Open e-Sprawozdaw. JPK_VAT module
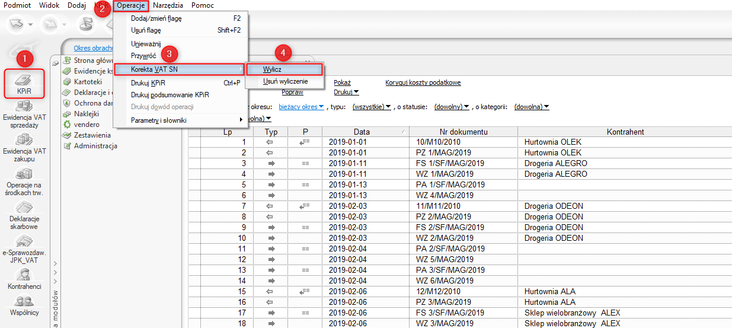This screenshot has width=732, height=328. tap(24, 249)
